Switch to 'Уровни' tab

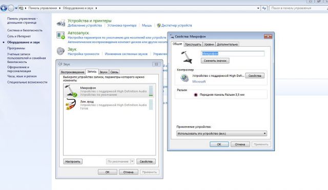click(209, 45)
